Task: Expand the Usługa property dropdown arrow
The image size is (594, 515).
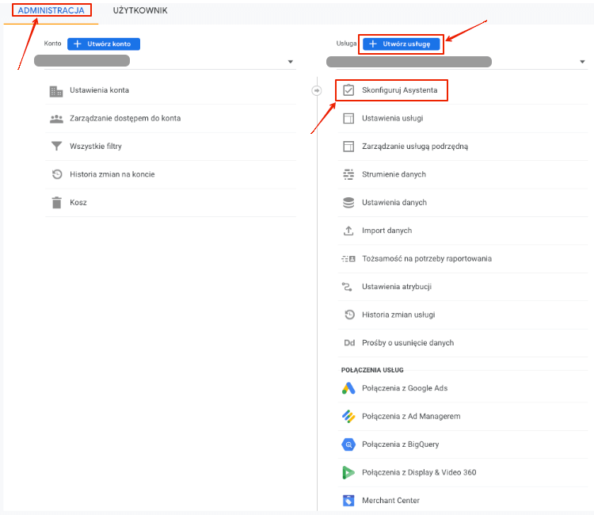Action: tap(582, 62)
